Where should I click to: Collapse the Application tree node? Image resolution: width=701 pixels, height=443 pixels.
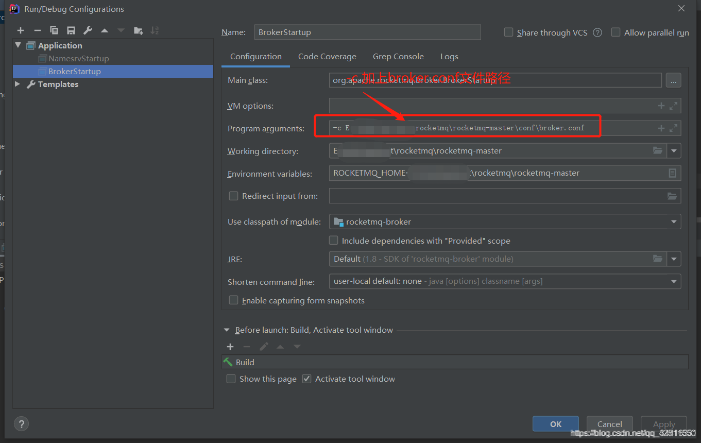pos(18,45)
